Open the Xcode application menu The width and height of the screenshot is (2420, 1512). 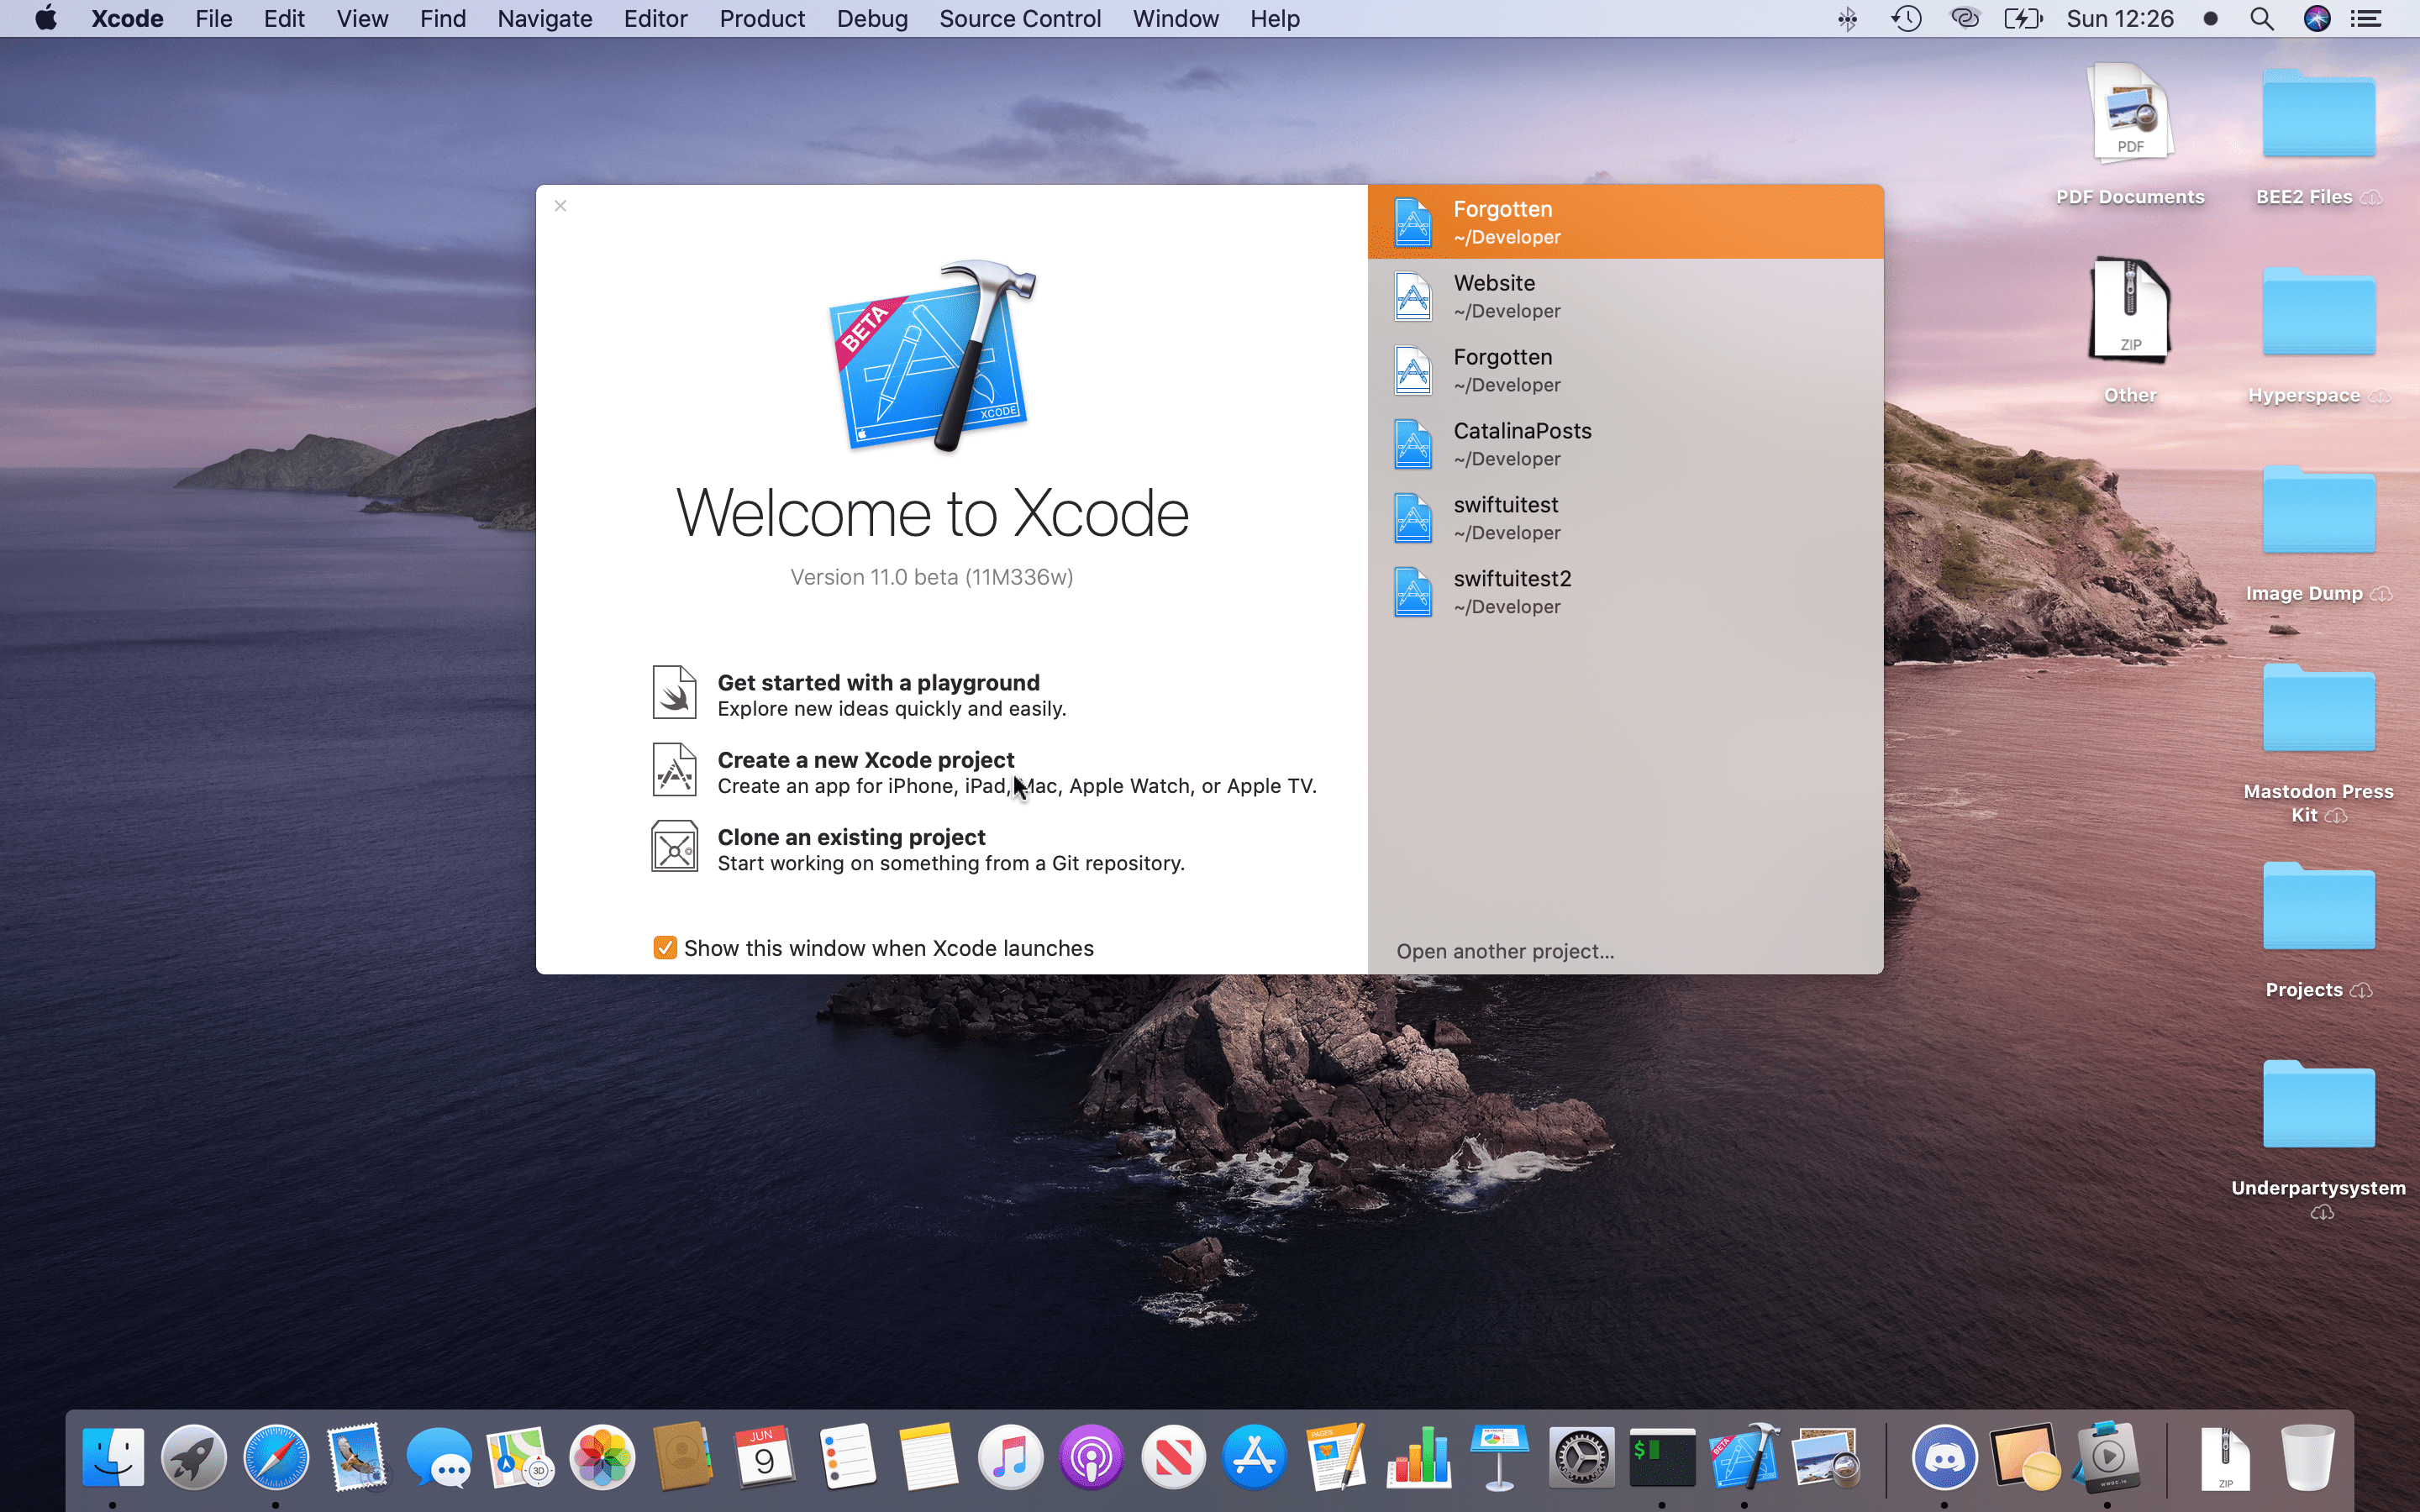[127, 19]
